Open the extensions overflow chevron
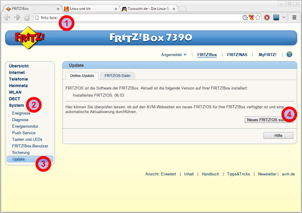 point(284,18)
